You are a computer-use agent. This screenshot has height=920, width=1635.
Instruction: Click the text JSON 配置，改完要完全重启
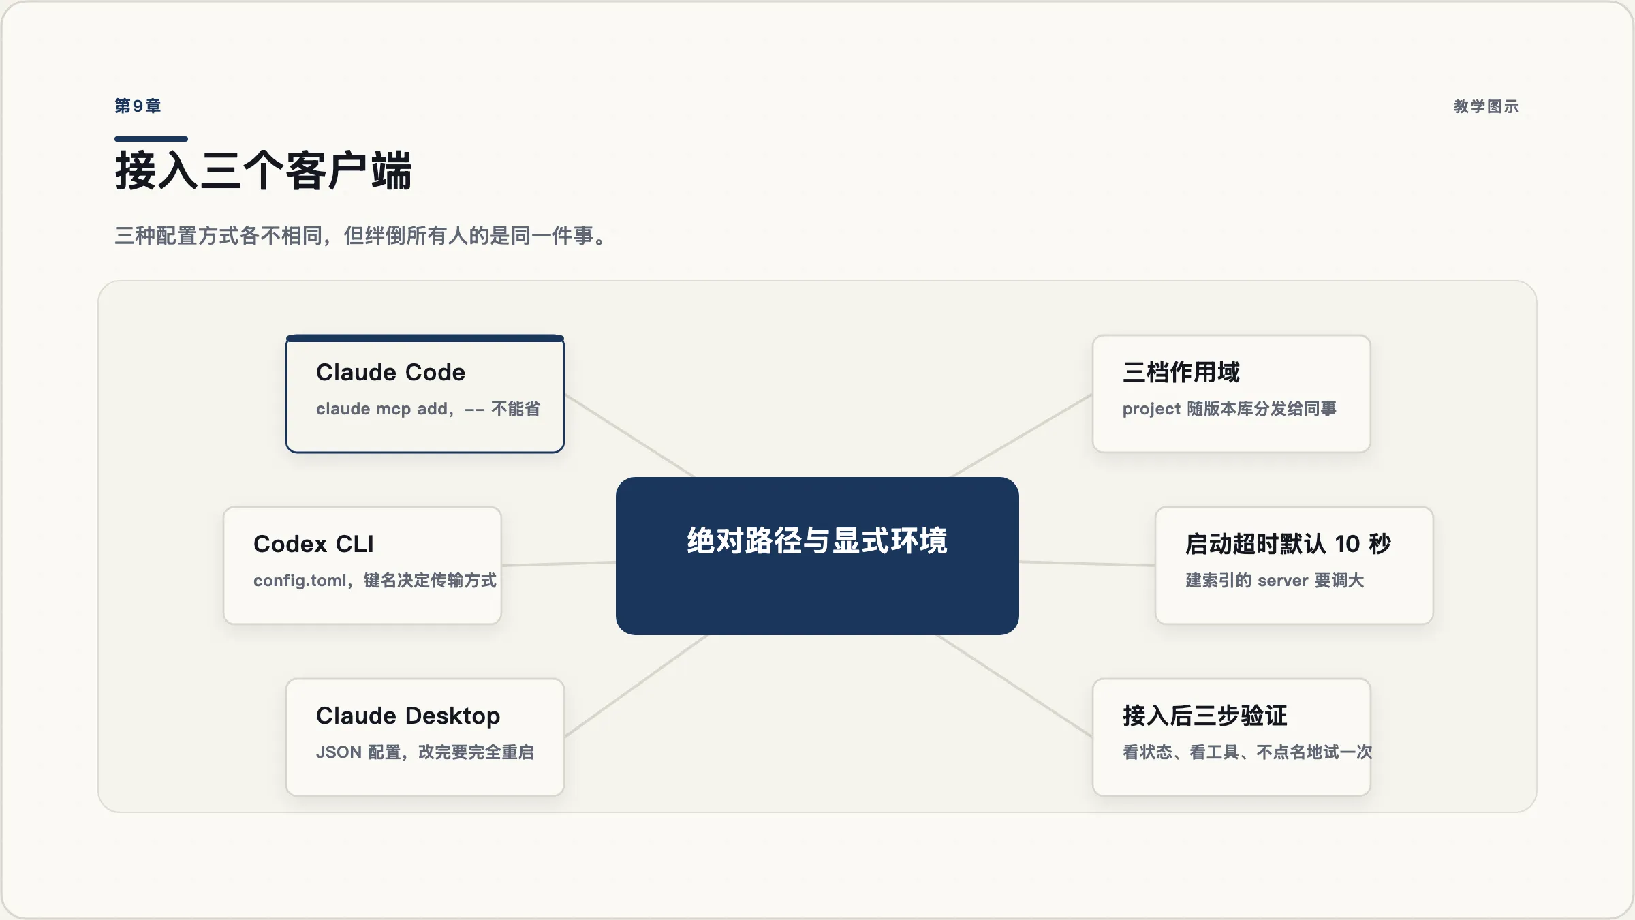pos(425,752)
